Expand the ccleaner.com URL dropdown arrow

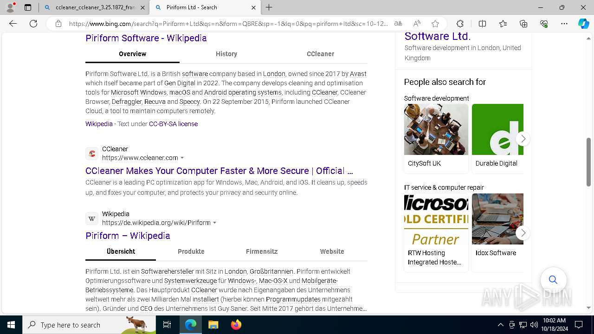pos(182,158)
